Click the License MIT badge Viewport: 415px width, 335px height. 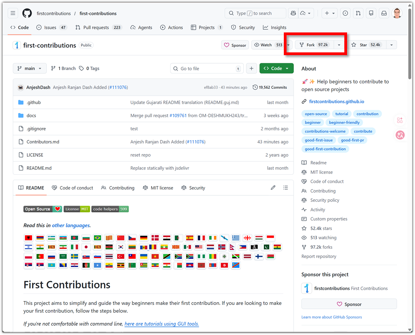click(77, 209)
